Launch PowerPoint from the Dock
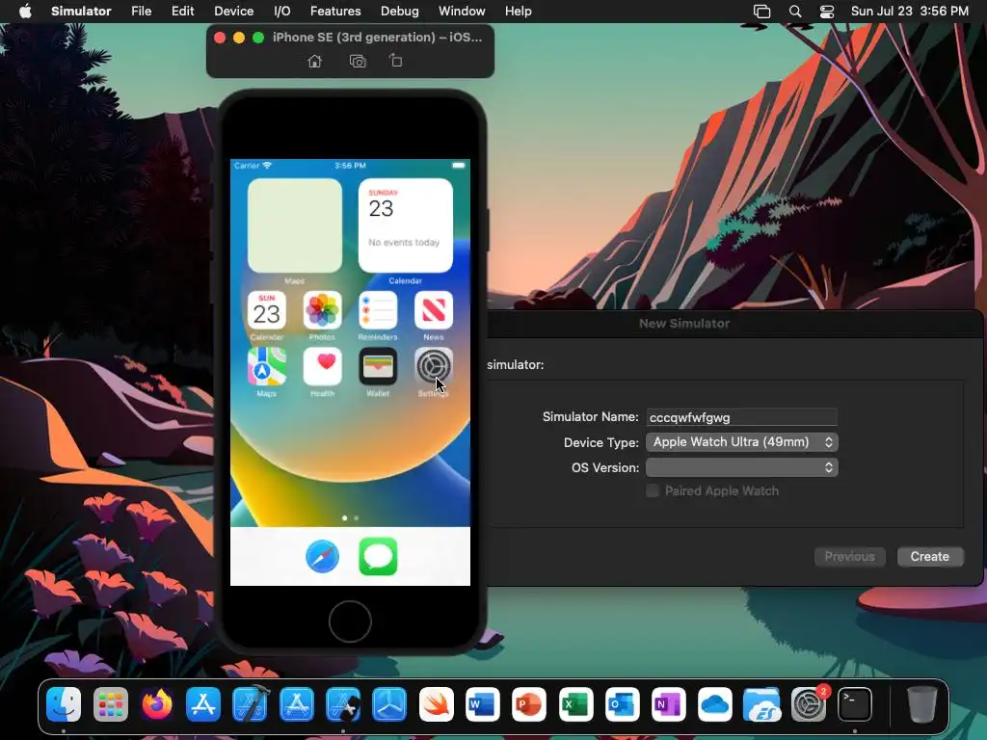The height and width of the screenshot is (740, 987). [x=529, y=704]
